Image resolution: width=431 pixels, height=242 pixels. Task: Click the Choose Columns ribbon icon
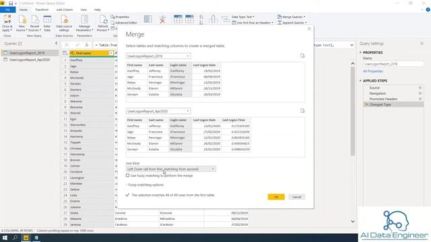click(148, 19)
